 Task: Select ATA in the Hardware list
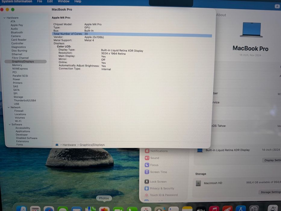coord(13,21)
